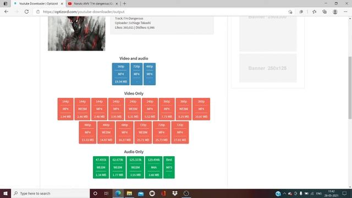Image resolution: width=352 pixels, height=198 pixels.
Task: Open the Windows notification center
Action: [x=344, y=193]
